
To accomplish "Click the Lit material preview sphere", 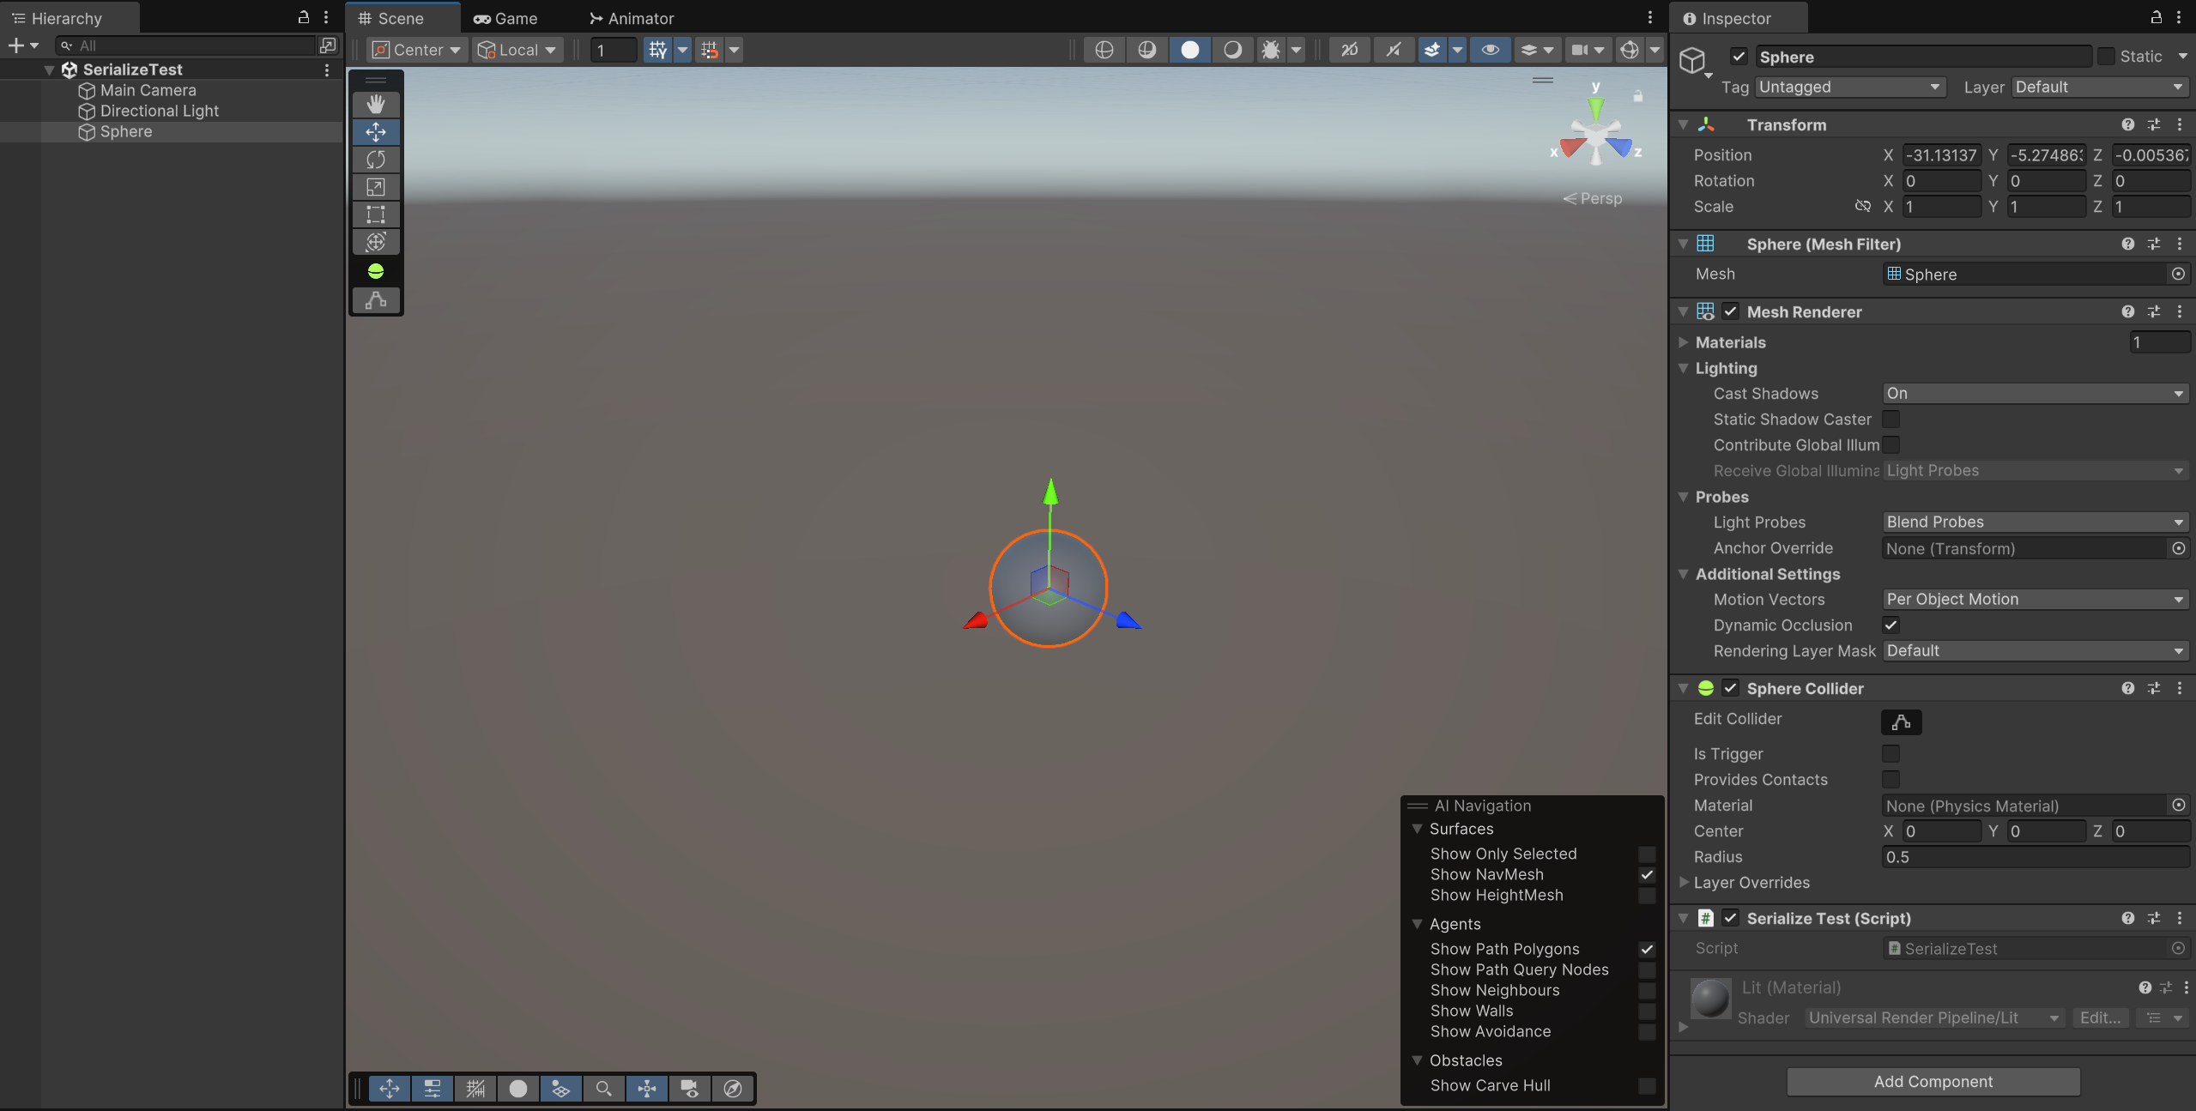I will (x=1709, y=999).
